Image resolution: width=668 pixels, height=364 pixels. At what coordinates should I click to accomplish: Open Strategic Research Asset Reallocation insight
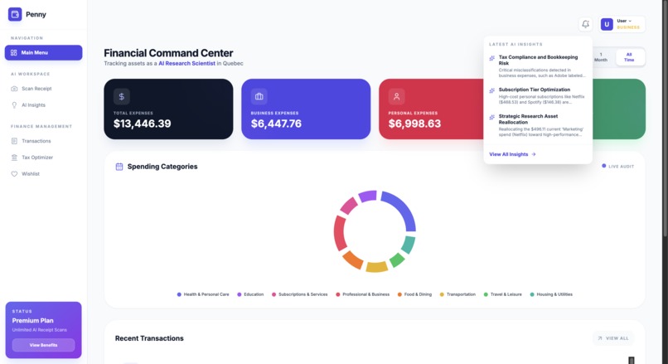pos(538,125)
